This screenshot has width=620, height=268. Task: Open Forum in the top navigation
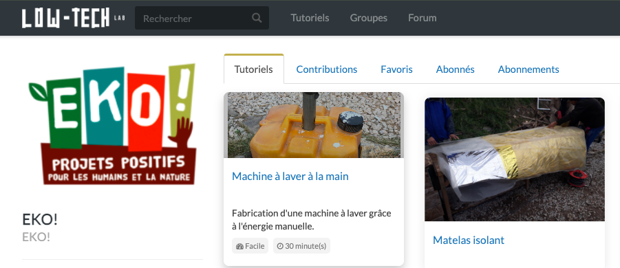[x=422, y=18]
